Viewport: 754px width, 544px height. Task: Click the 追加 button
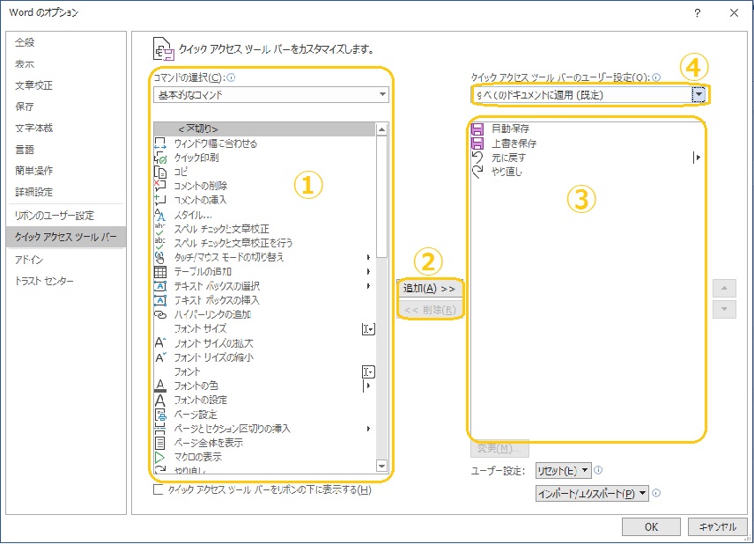pos(429,289)
